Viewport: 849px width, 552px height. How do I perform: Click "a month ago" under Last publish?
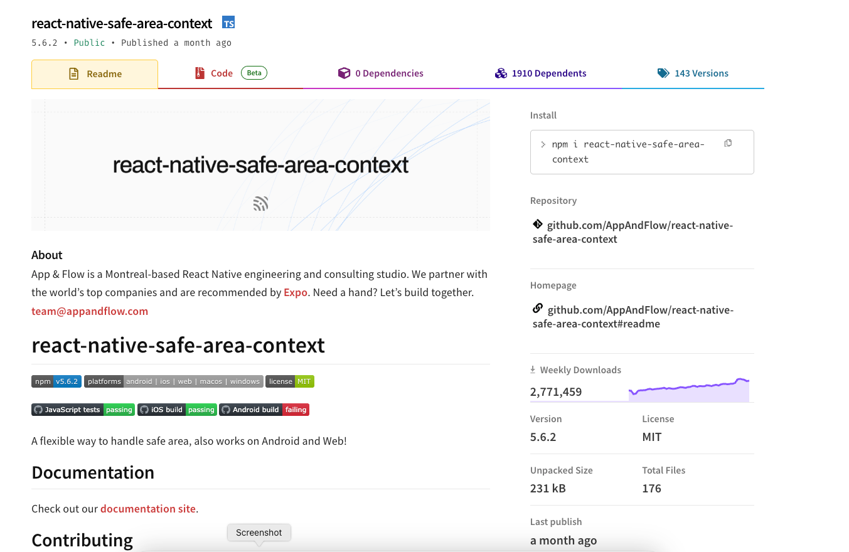[x=563, y=540]
